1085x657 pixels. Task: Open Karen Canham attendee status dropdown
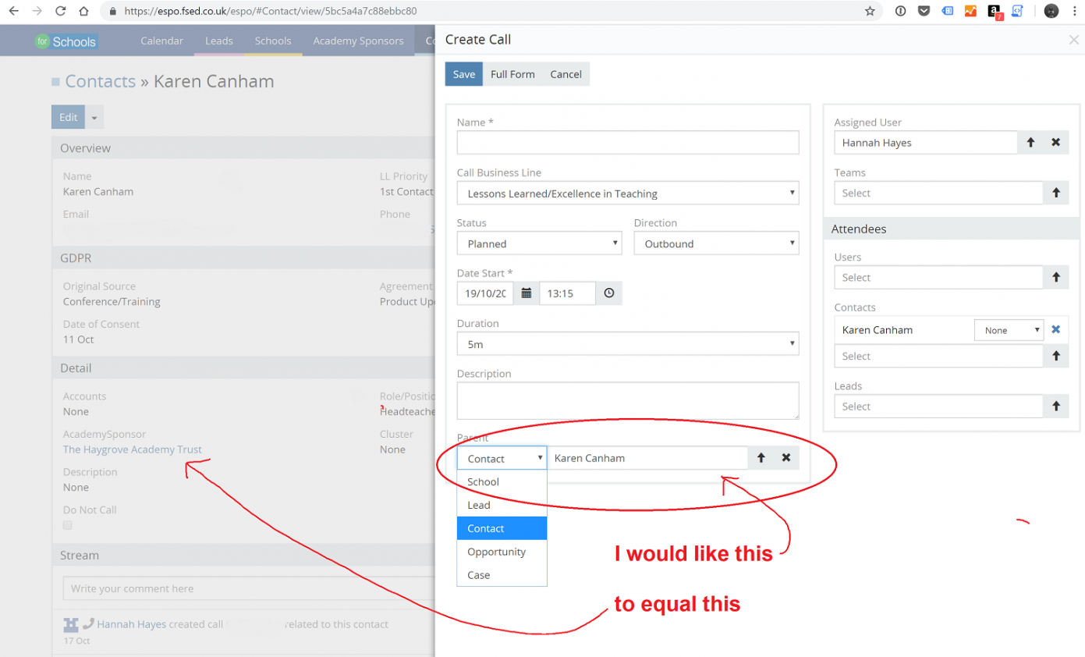pyautogui.click(x=1009, y=330)
